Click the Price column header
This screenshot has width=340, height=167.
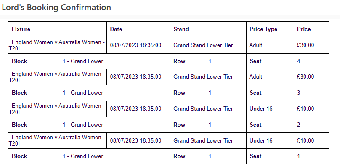click(x=311, y=29)
